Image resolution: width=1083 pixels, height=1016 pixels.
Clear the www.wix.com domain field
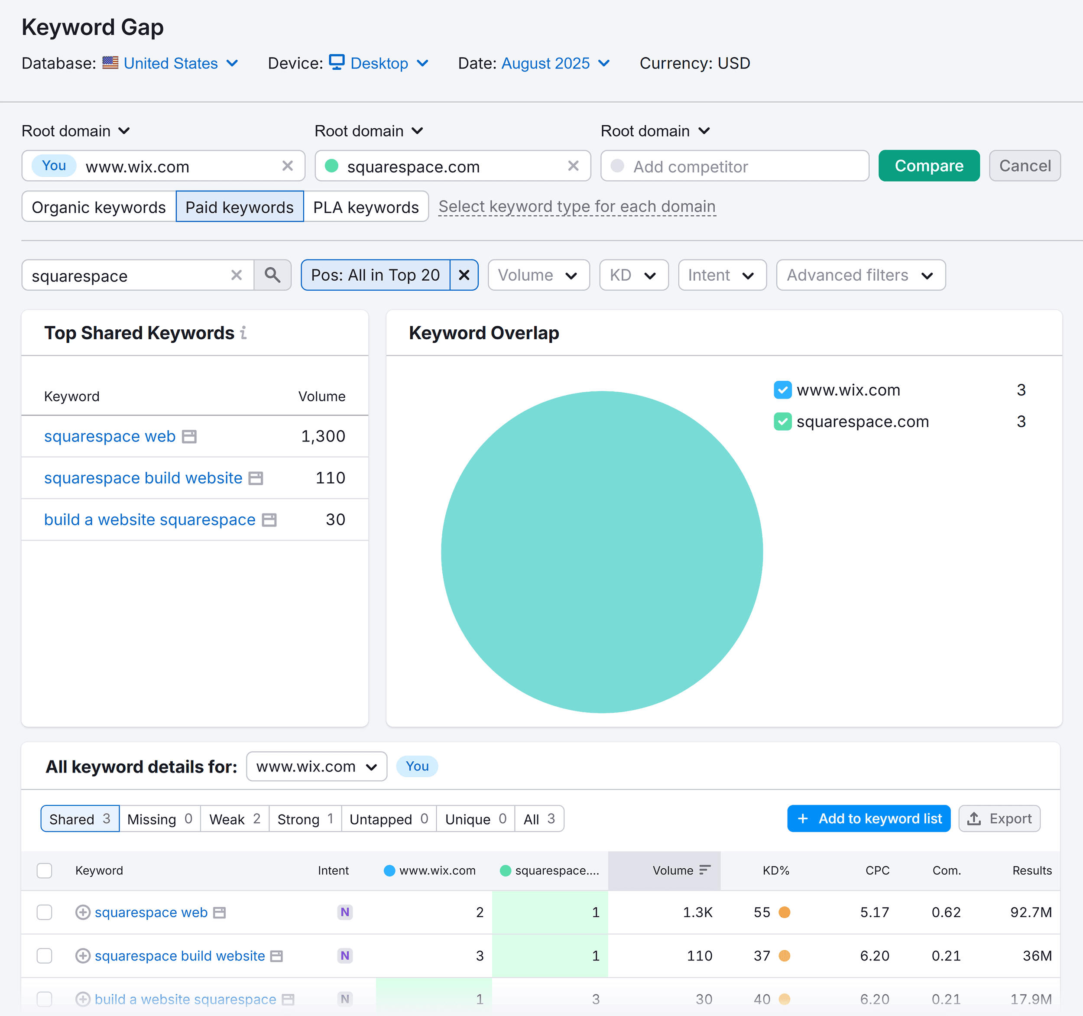pos(288,166)
